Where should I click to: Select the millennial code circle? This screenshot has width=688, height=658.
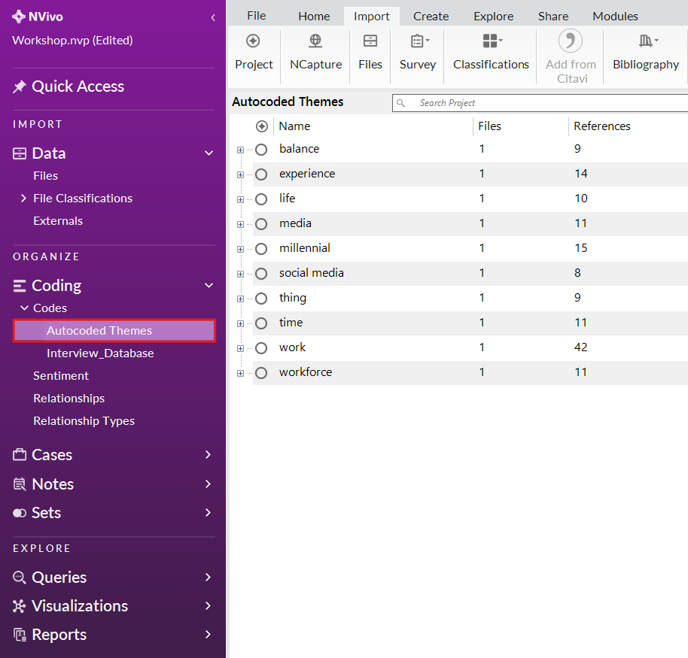[261, 249]
